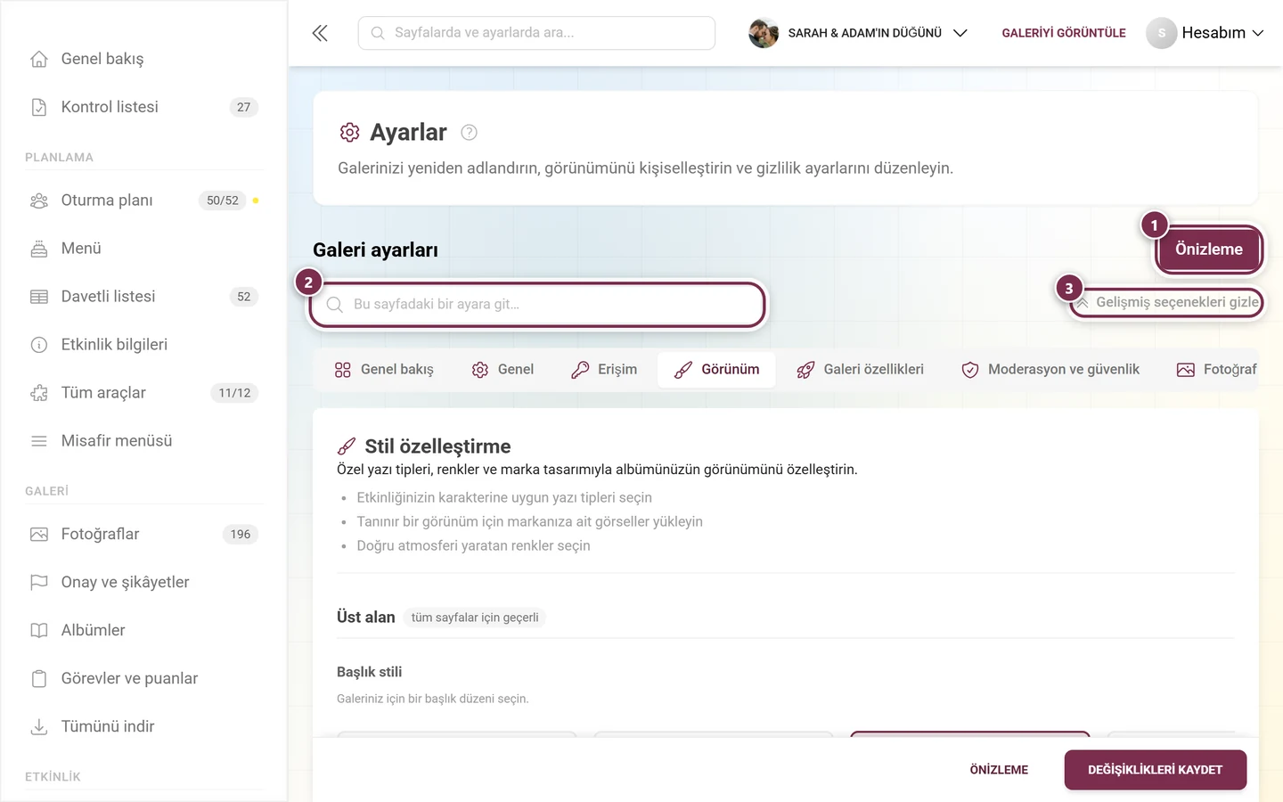The image size is (1283, 802).
Task: Focus the 'Bu sayfadaki bir ayara git' field
Action: coord(537,305)
